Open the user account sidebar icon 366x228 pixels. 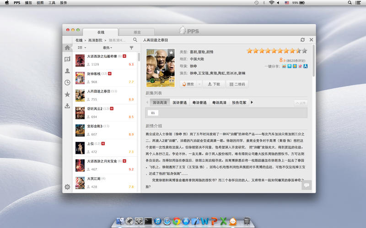[x=67, y=71]
